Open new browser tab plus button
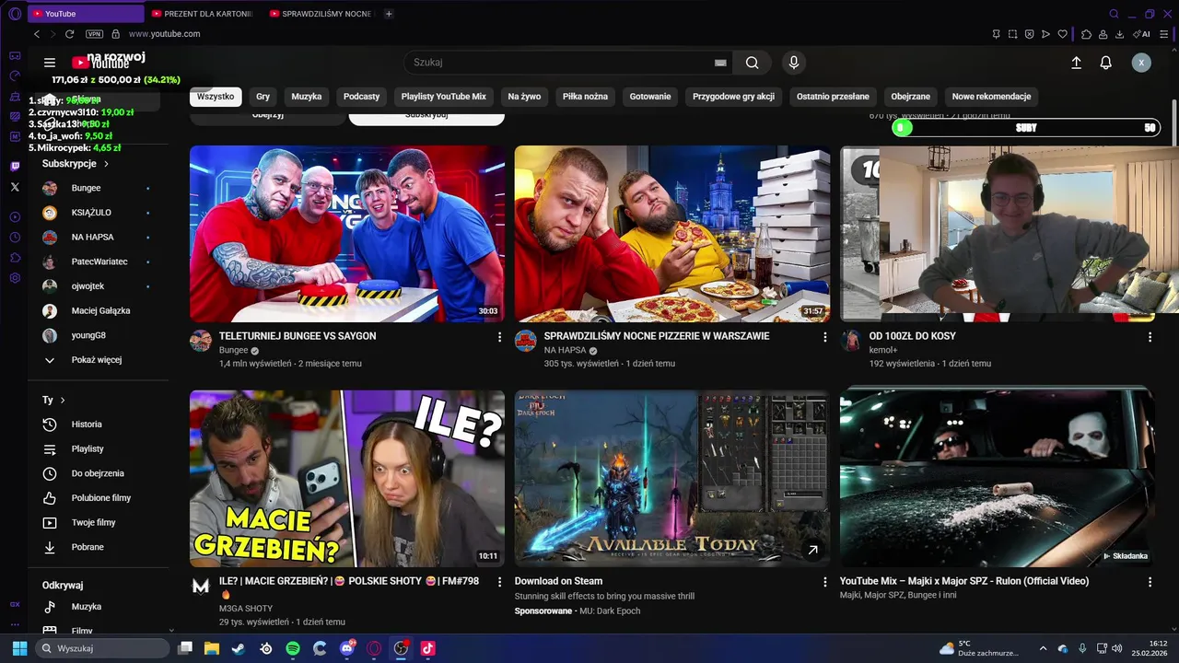 click(389, 14)
